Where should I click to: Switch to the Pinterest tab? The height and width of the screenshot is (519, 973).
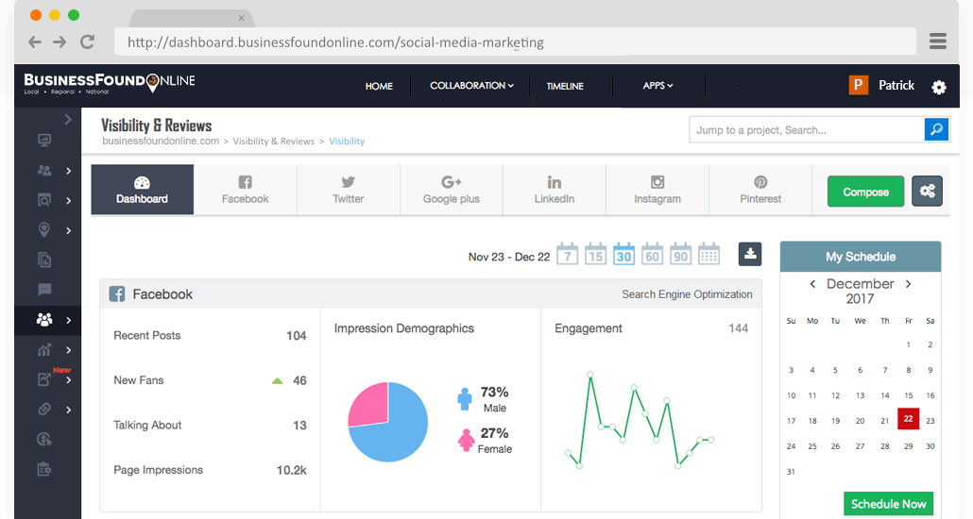(760, 190)
